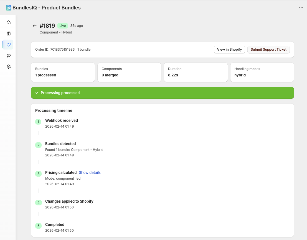307x240 pixels.
Task: Select the highlighted heart Bundles icon
Action: [x=8, y=45]
